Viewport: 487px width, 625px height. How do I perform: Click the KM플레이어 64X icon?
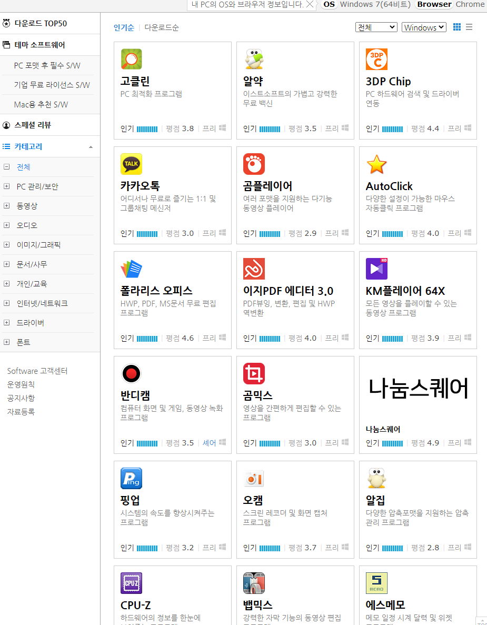[x=376, y=269]
